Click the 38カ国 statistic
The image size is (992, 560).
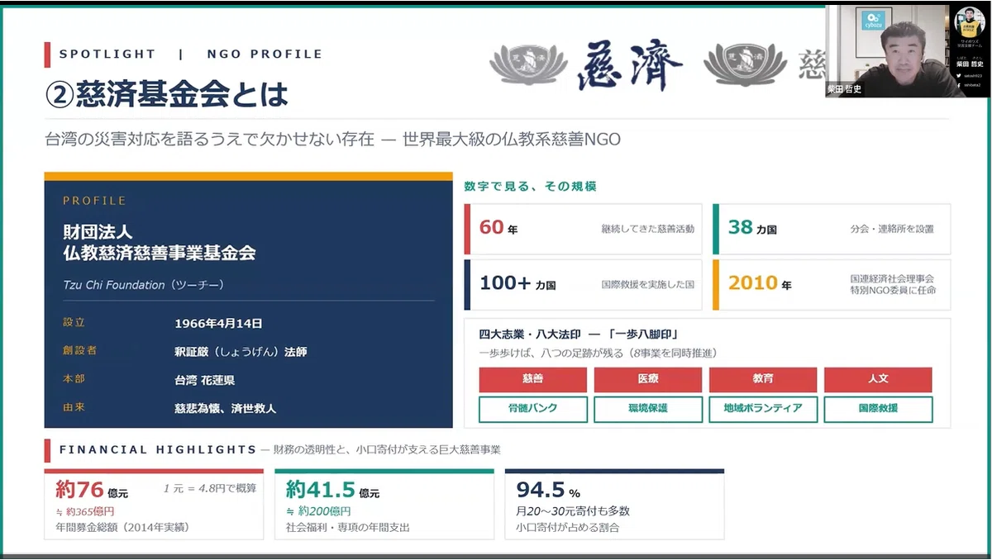[752, 227]
